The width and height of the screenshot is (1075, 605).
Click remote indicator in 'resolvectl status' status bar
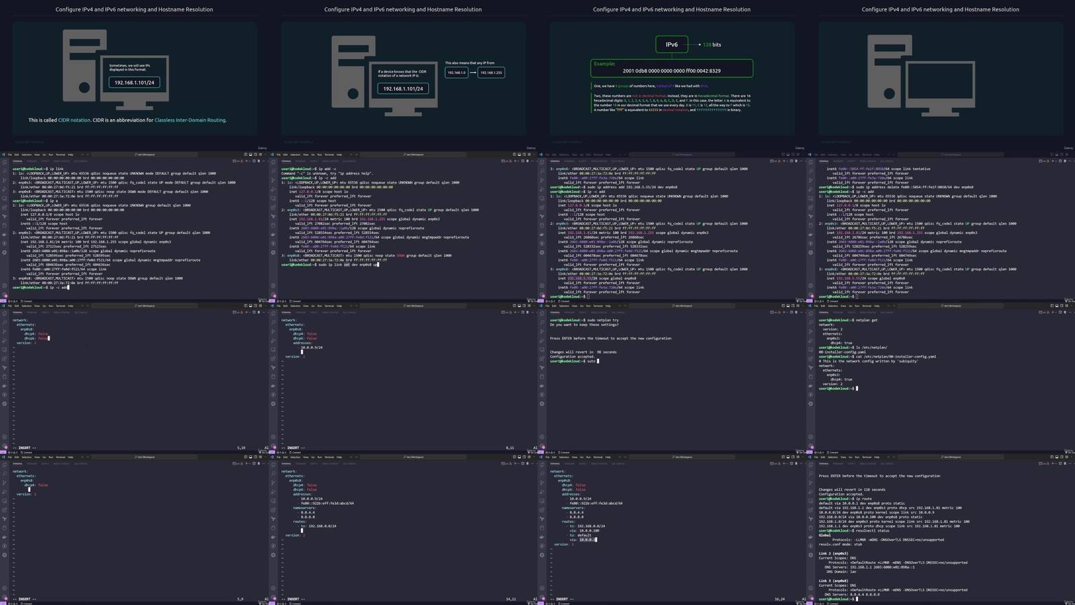[809, 604]
